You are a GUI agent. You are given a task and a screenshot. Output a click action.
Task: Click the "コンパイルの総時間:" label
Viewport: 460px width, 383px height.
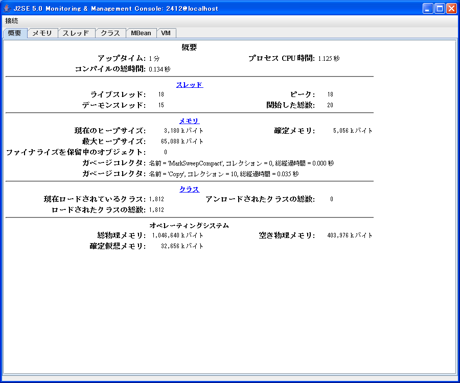110,69
